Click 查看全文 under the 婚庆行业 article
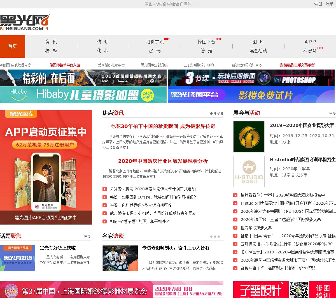 (146, 177)
